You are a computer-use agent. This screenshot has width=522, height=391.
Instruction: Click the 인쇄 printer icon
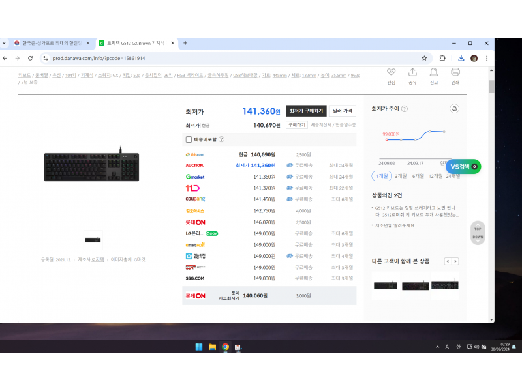point(455,72)
